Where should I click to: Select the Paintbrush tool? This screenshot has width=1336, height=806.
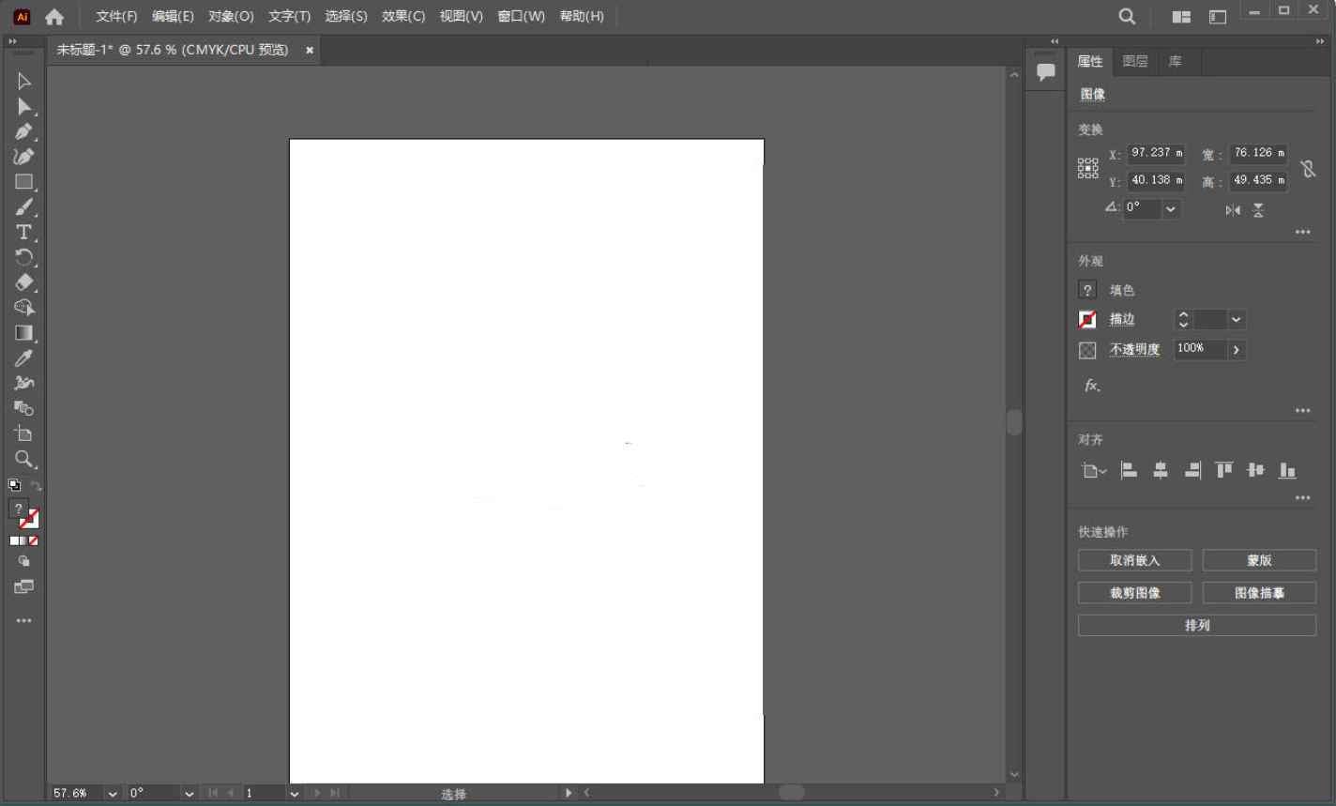(x=24, y=207)
